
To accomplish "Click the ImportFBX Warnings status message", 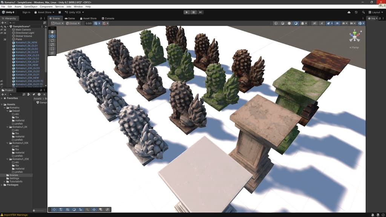I will pyautogui.click(x=15, y=215).
